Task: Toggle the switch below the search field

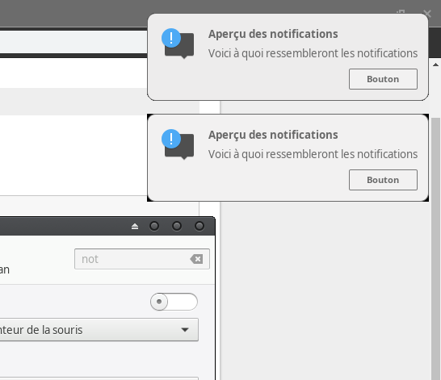Action: point(174,302)
